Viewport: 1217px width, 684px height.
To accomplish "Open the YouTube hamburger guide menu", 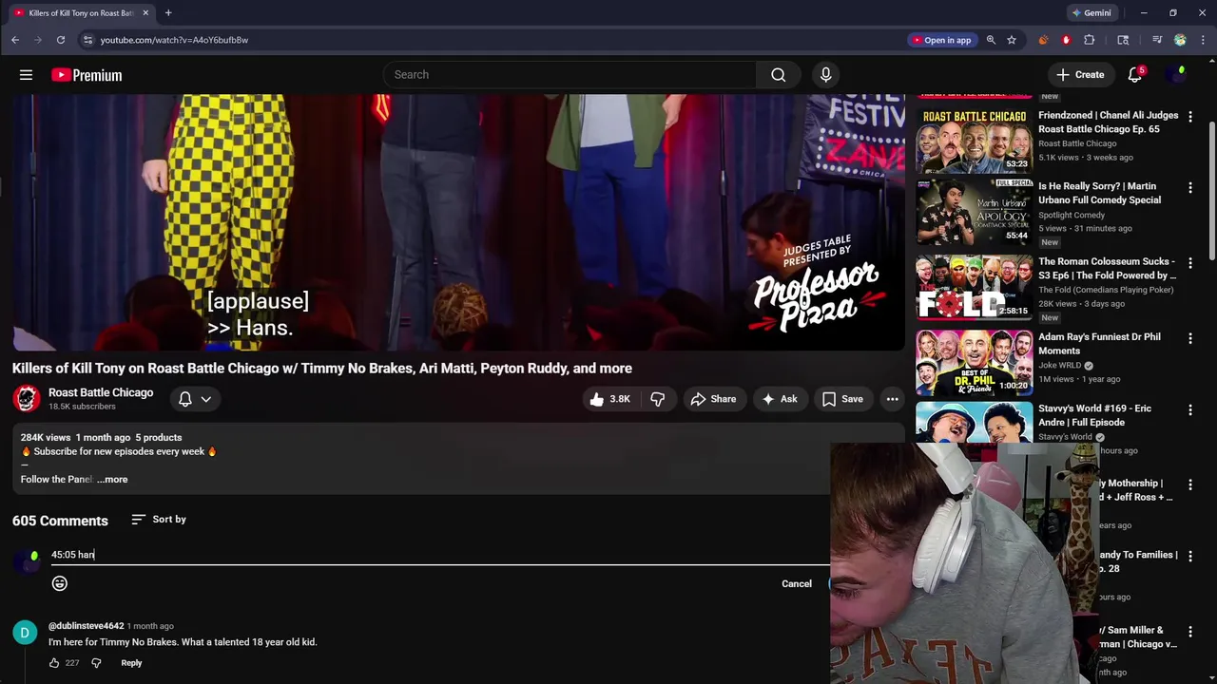I will [x=27, y=75].
